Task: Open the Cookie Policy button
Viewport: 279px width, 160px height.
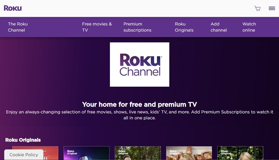Action: pos(24,155)
